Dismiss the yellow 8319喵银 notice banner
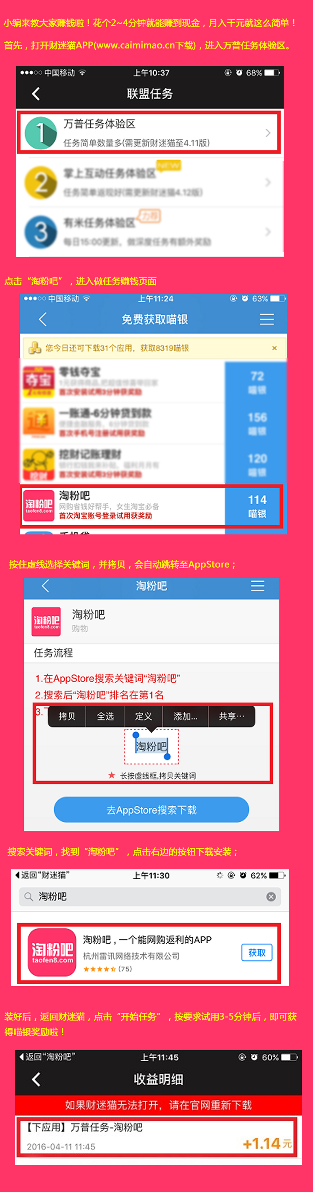This screenshot has height=1192, width=313. point(274,348)
